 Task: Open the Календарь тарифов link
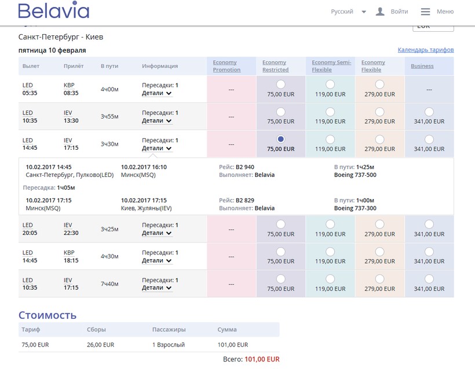pos(426,50)
